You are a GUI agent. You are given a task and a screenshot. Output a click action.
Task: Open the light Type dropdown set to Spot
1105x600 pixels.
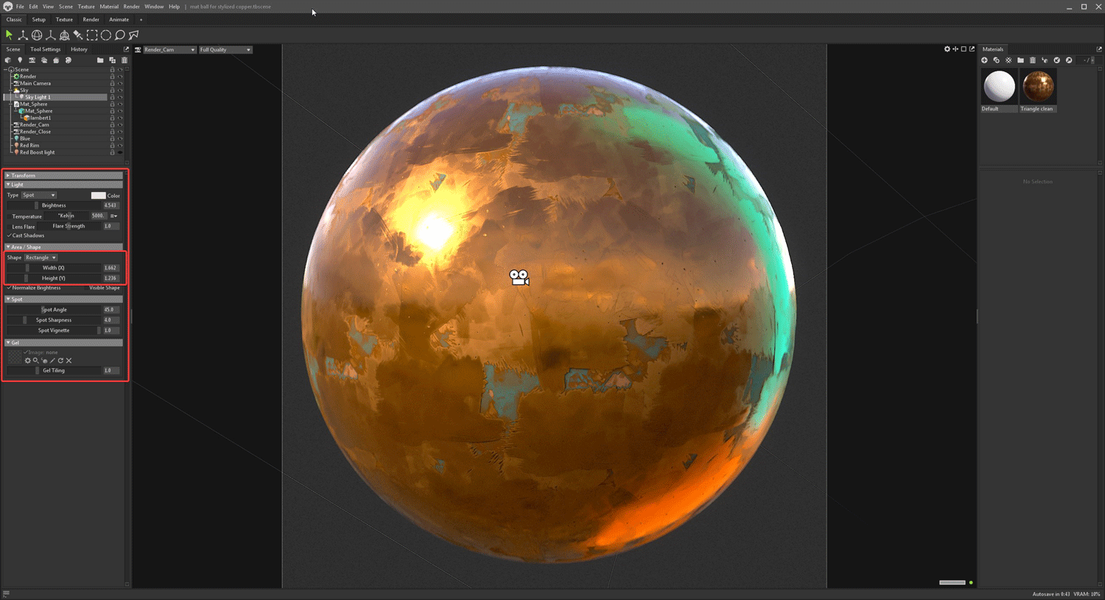click(39, 195)
